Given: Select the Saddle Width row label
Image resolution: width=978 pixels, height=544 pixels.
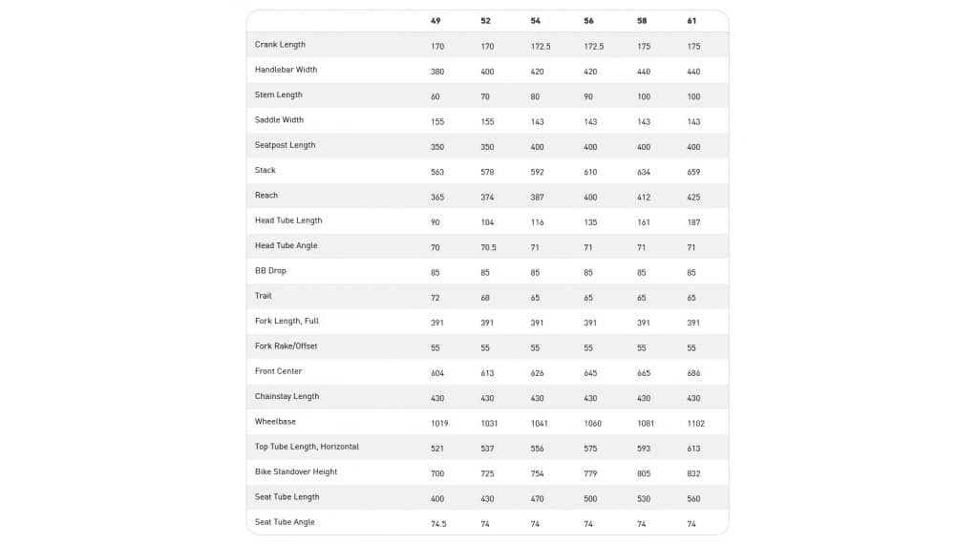Looking at the screenshot, I should pyautogui.click(x=279, y=120).
